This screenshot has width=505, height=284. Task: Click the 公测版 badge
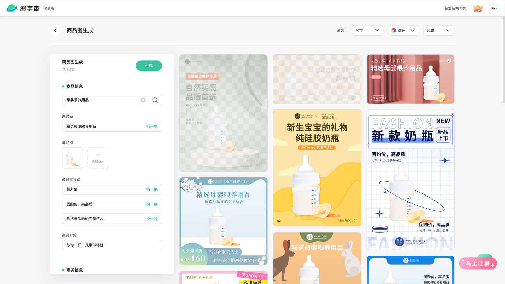pyautogui.click(x=49, y=8)
